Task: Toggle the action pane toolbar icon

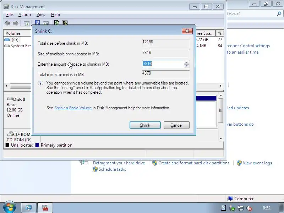Action: (x=46, y=23)
